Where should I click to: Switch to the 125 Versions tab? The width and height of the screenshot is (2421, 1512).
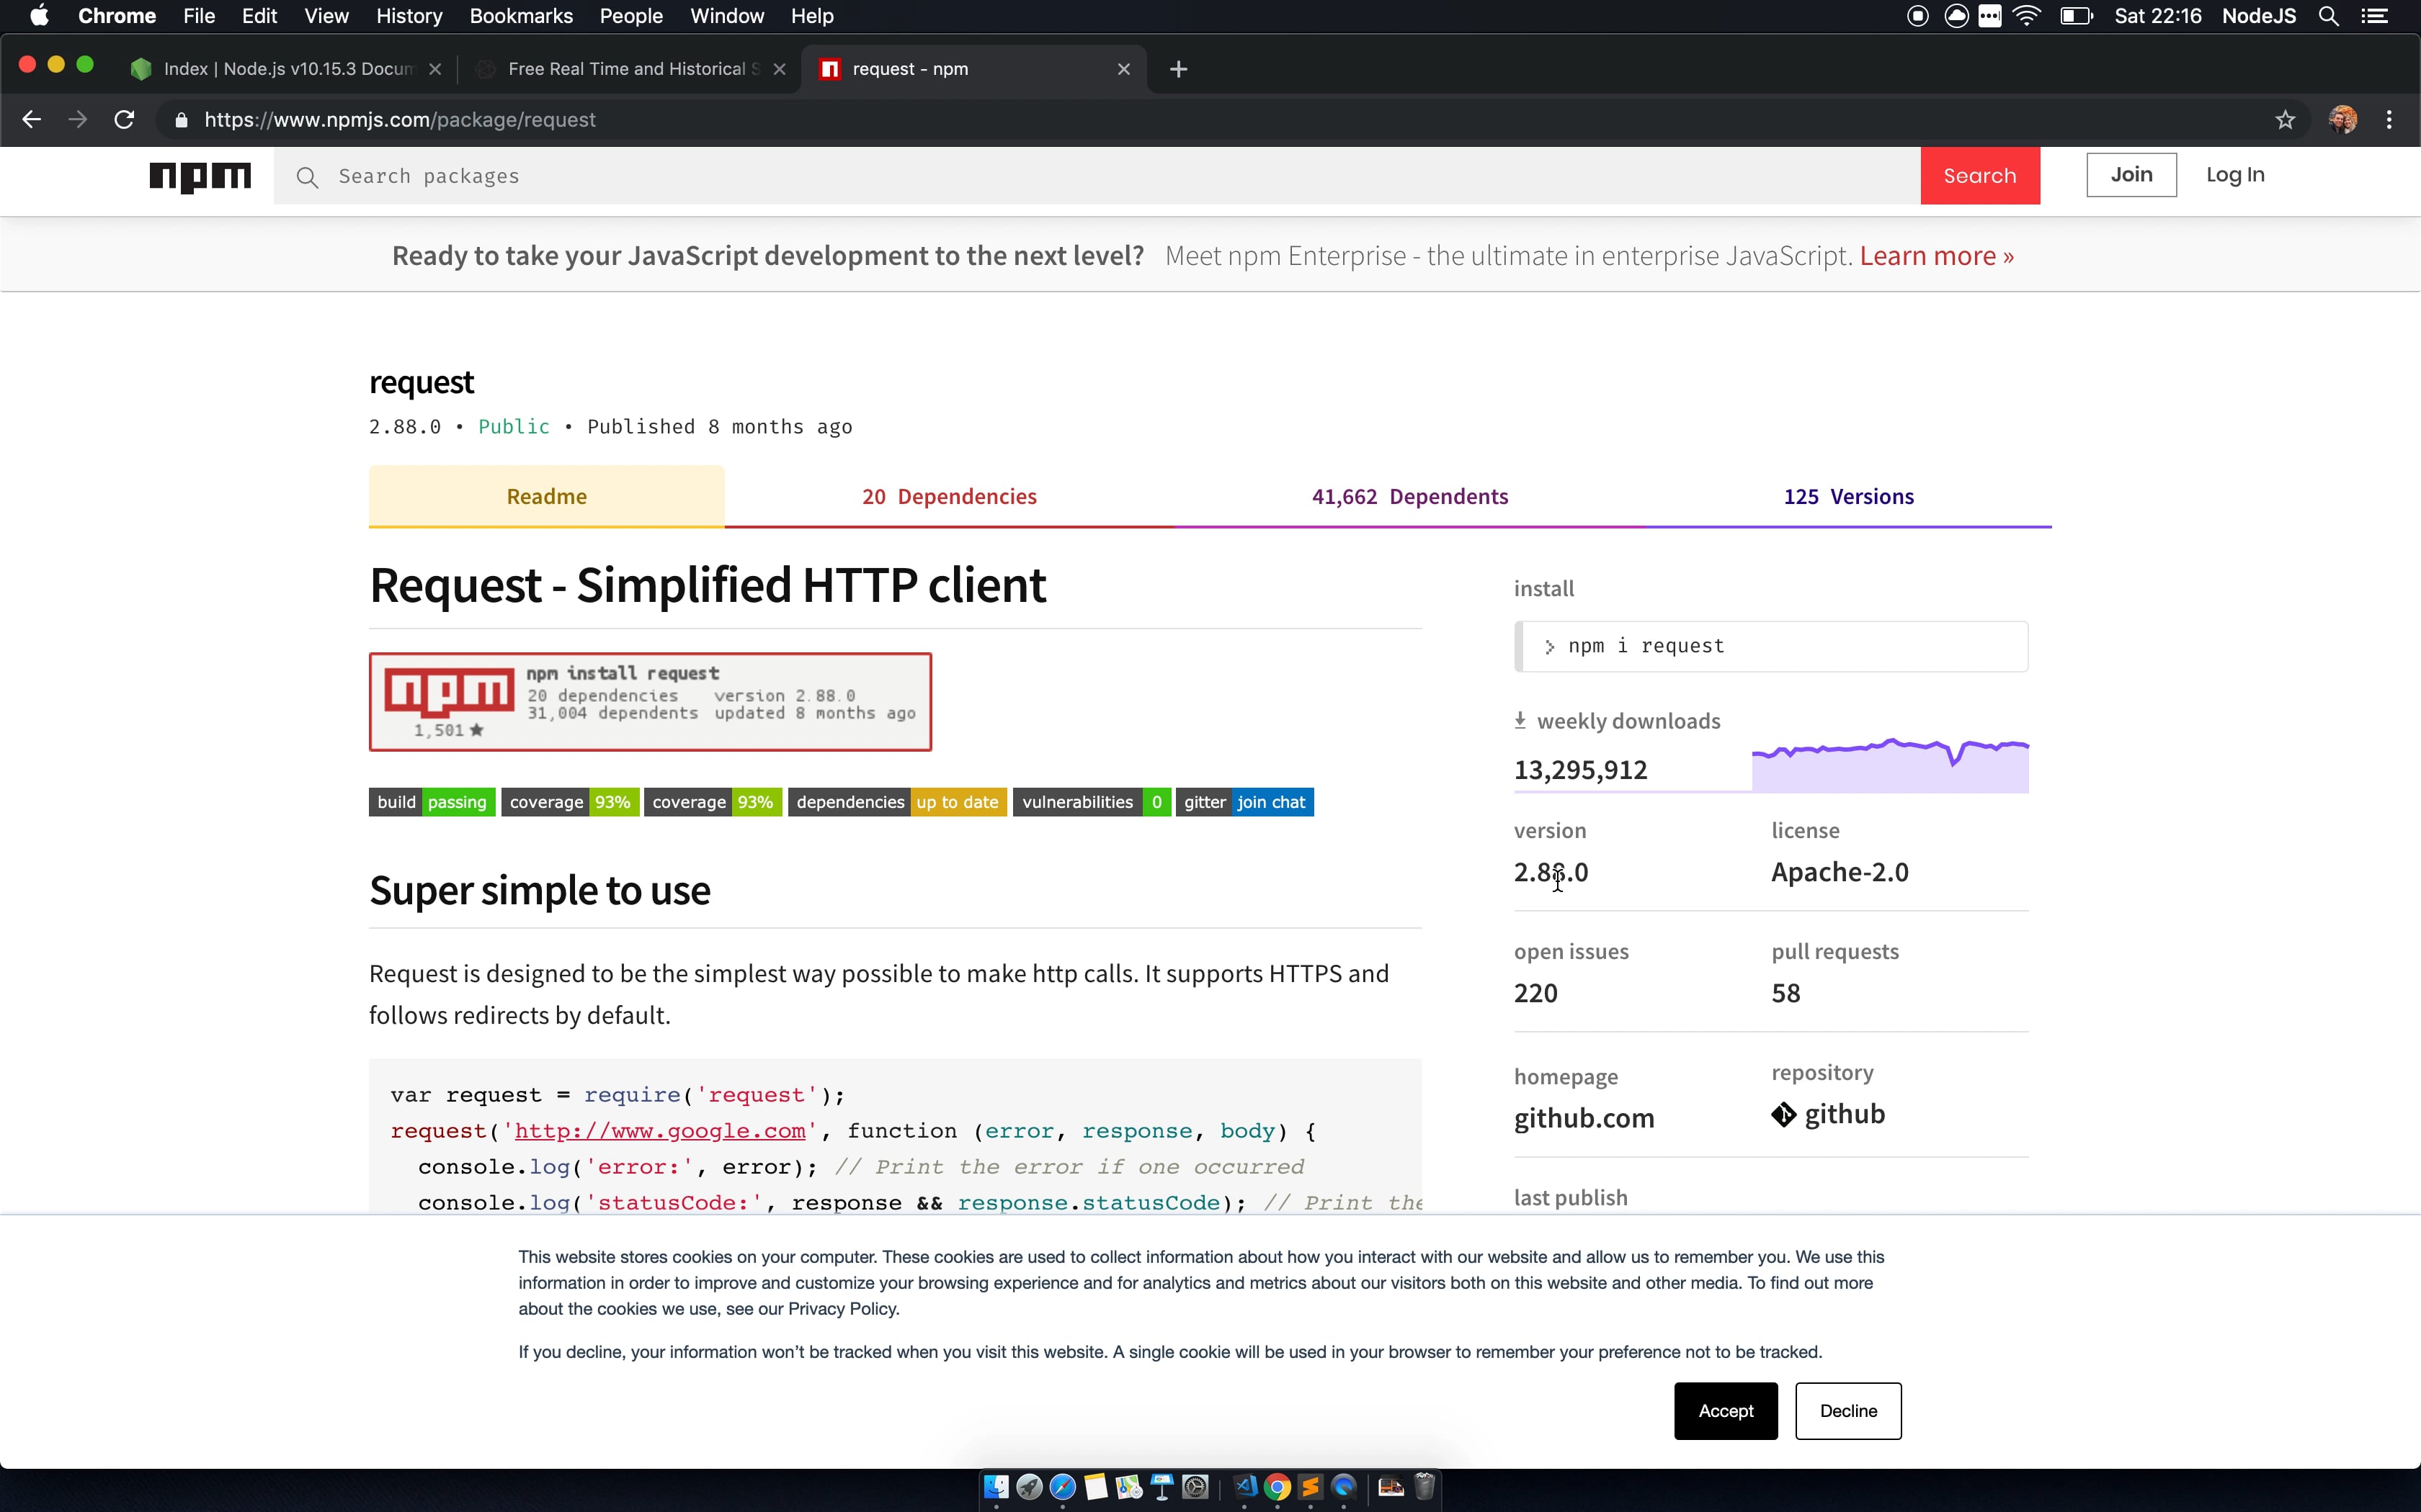click(x=1849, y=496)
